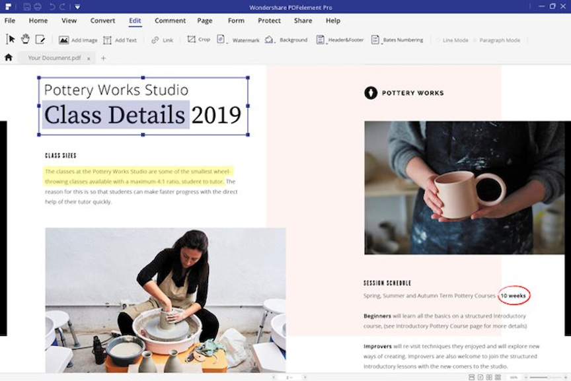
Task: Close the Your Document.pdf tab
Action: pos(89,58)
